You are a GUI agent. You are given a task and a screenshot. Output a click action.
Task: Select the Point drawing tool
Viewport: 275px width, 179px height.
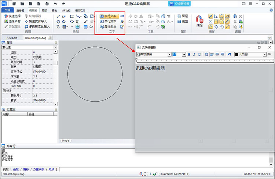(72, 27)
